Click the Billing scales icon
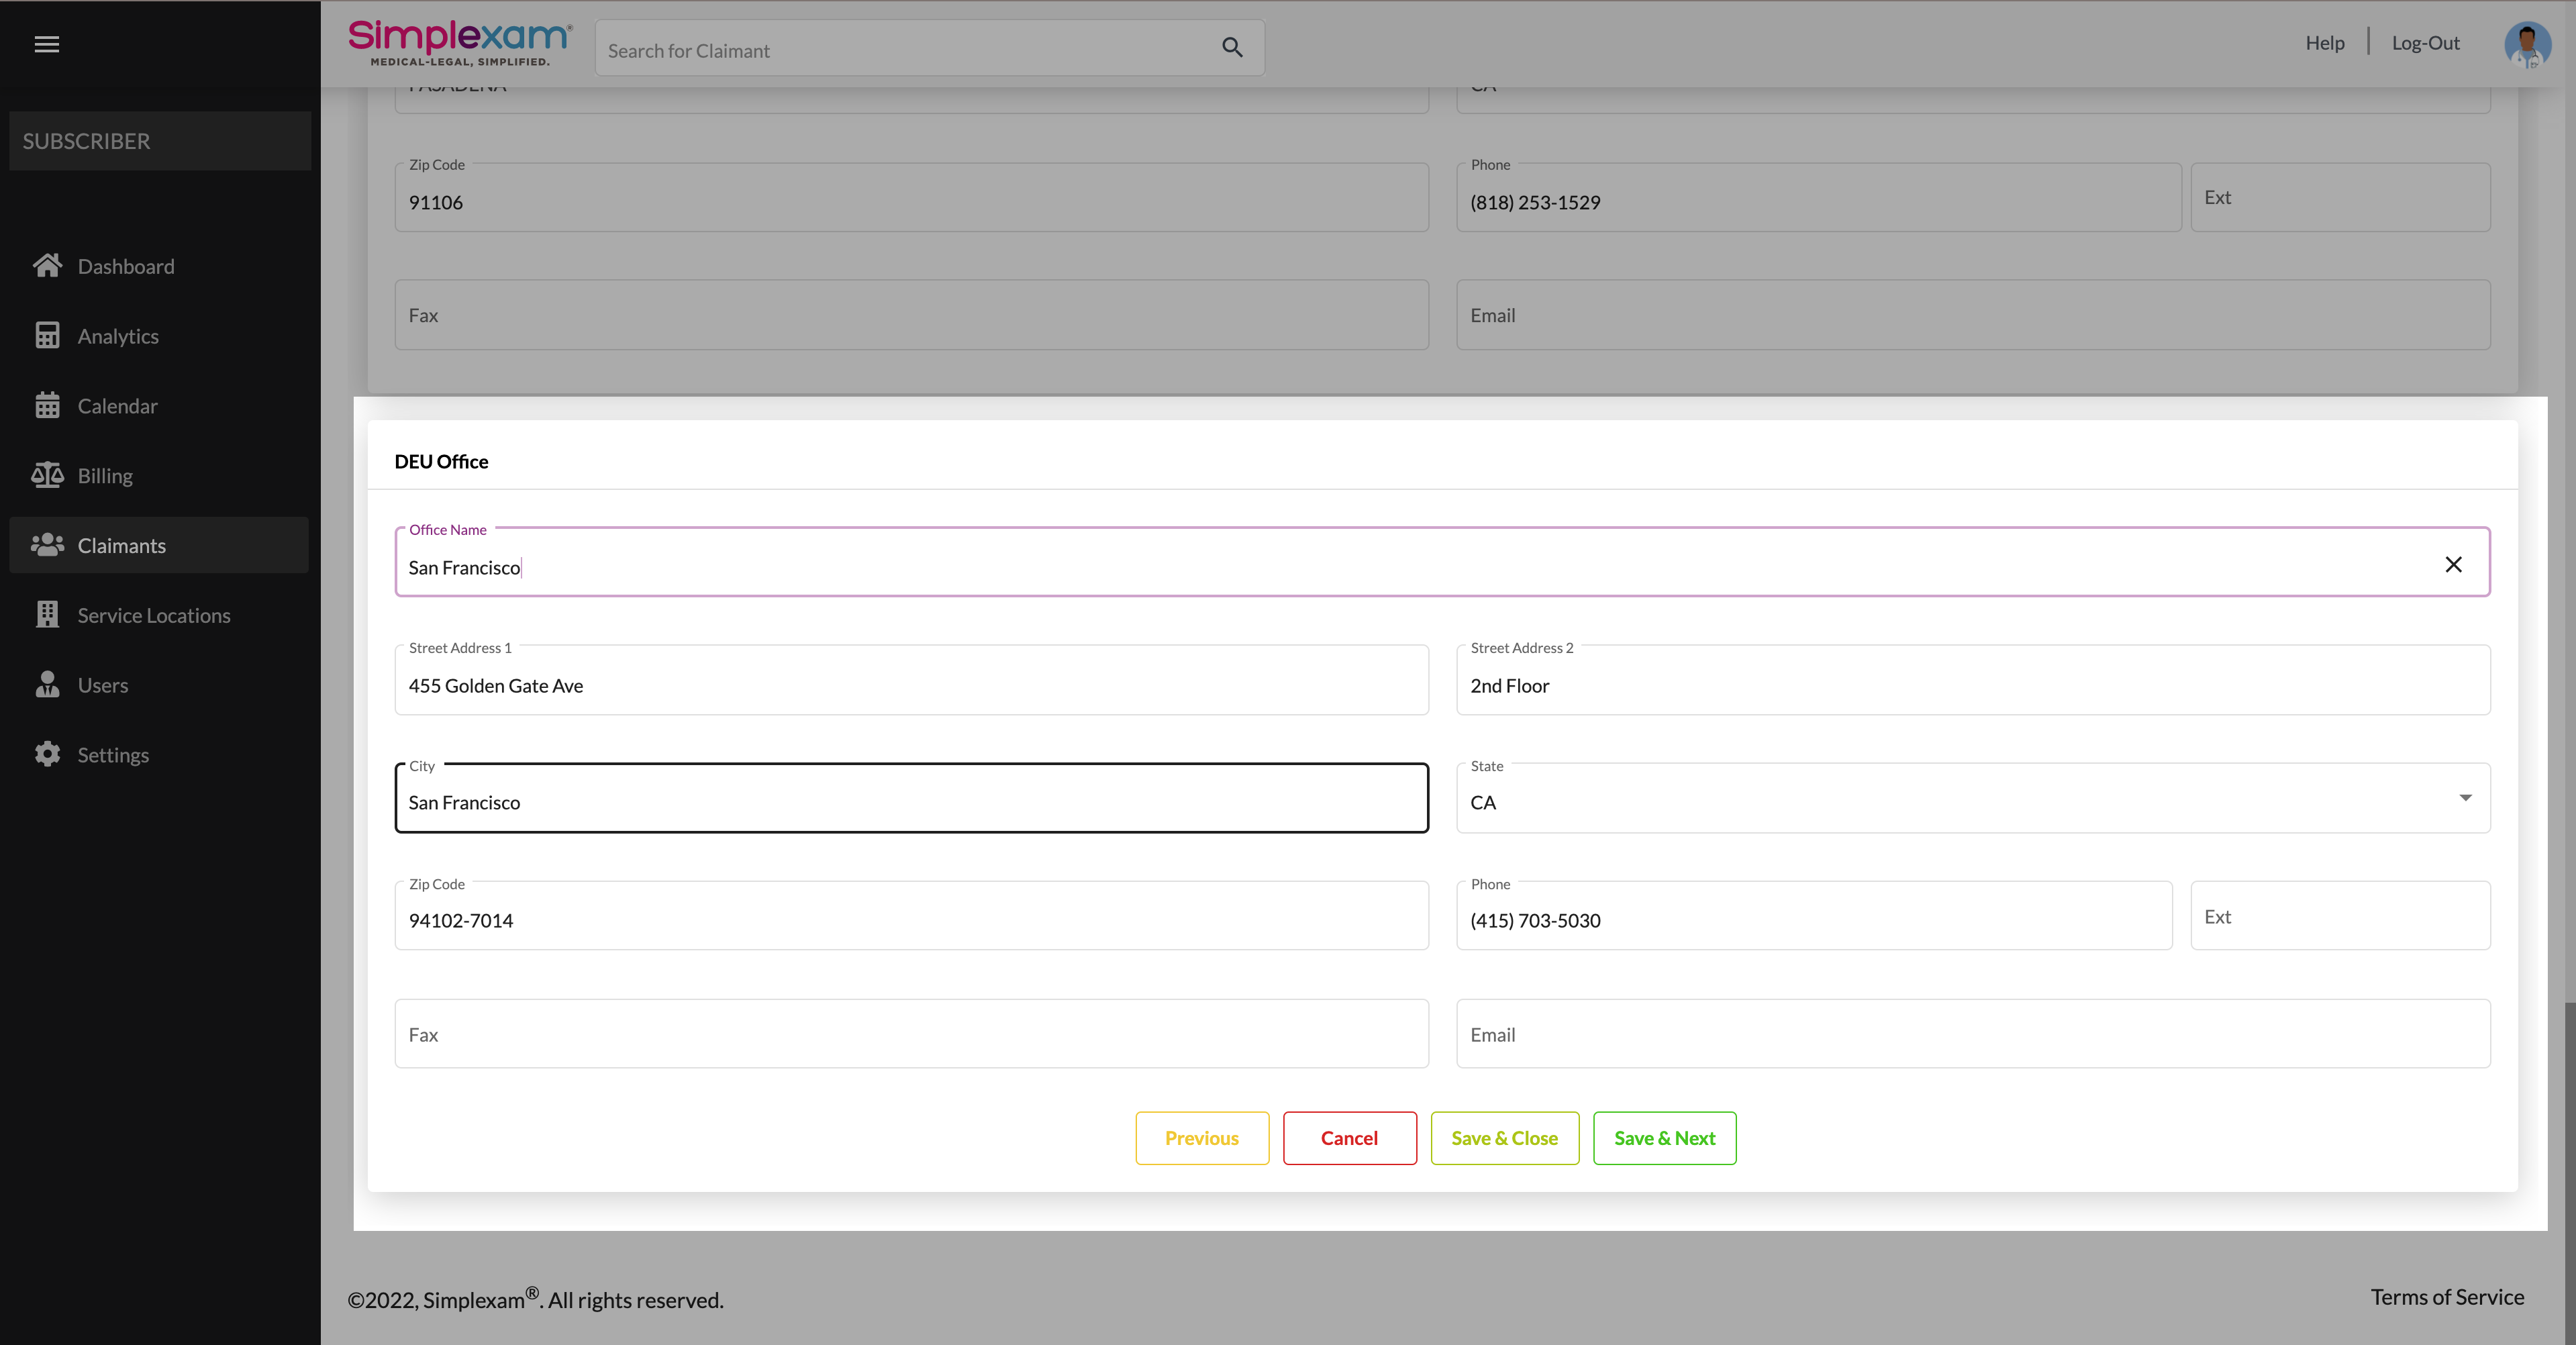 tap(47, 475)
